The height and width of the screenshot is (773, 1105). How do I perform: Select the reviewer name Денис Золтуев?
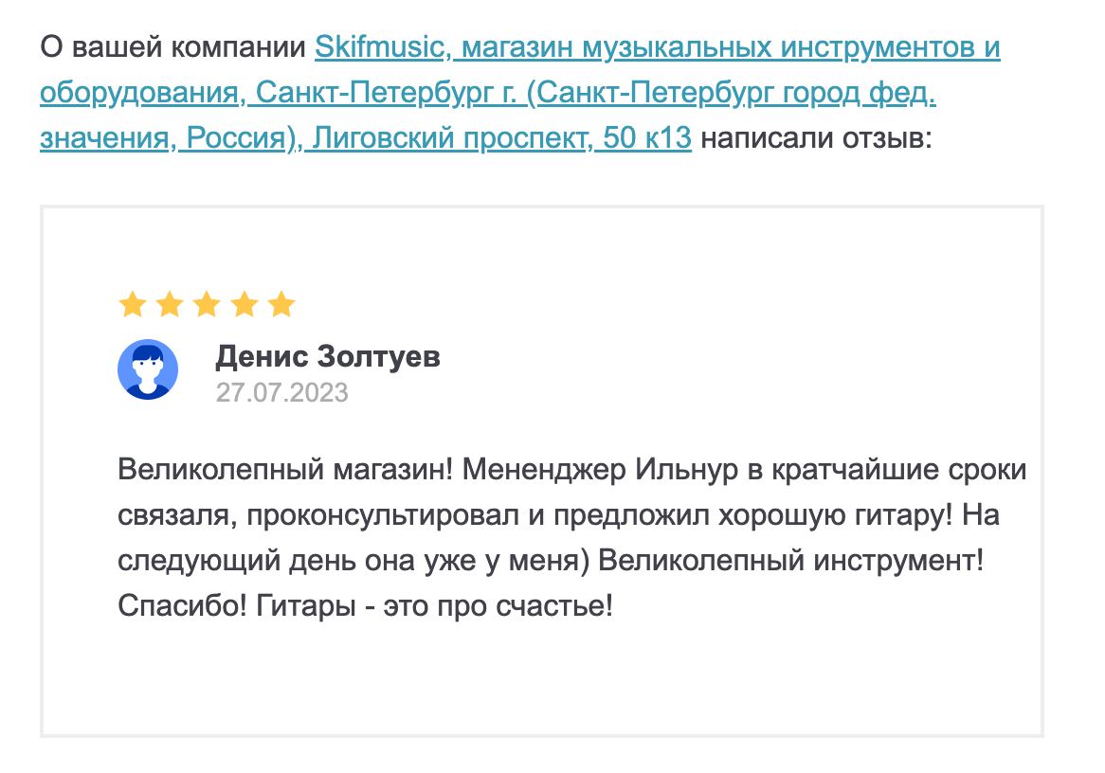click(328, 356)
